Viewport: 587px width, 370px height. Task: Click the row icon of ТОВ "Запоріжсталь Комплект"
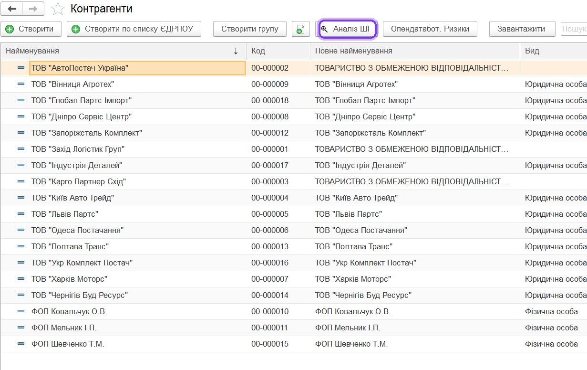click(21, 133)
